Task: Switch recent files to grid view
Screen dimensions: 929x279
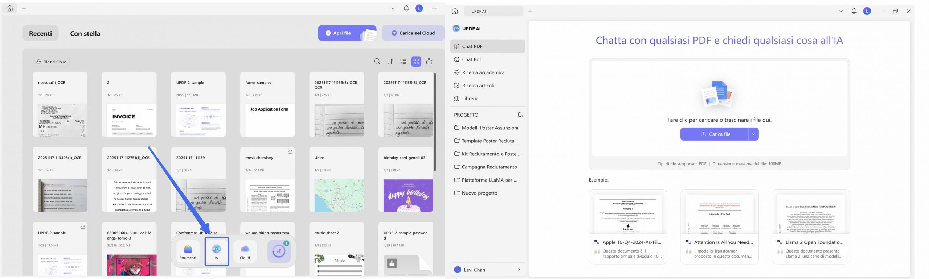Action: click(x=416, y=62)
